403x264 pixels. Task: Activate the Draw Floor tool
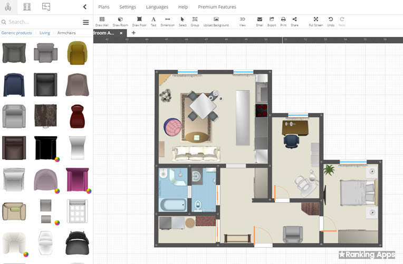[x=139, y=21]
